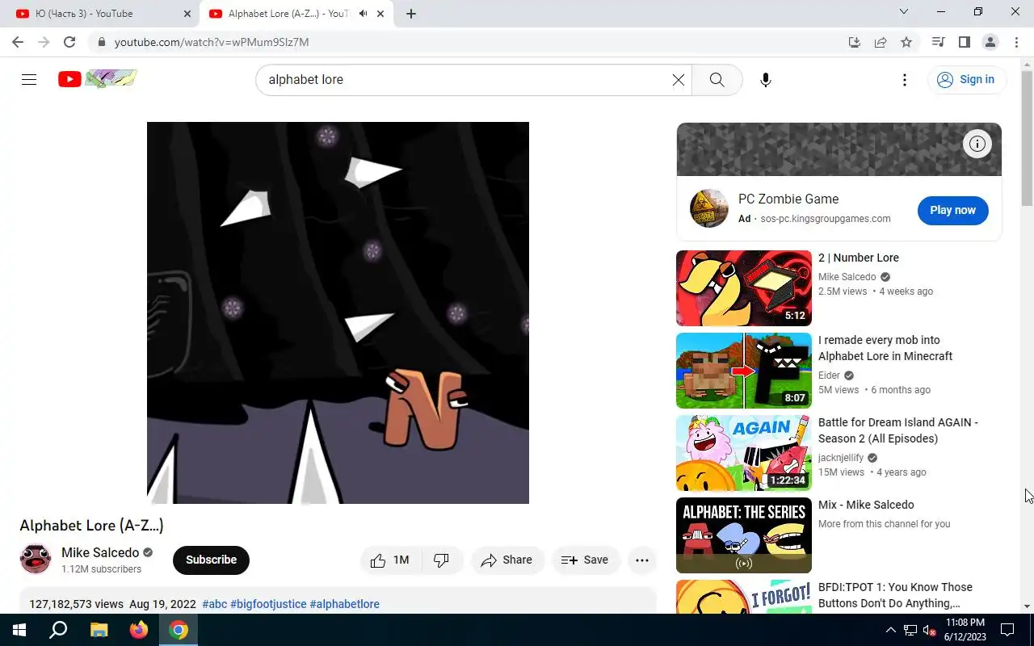Click the page vertical scrollbar thumb
The width and height of the screenshot is (1034, 646).
pyautogui.click(x=1028, y=137)
